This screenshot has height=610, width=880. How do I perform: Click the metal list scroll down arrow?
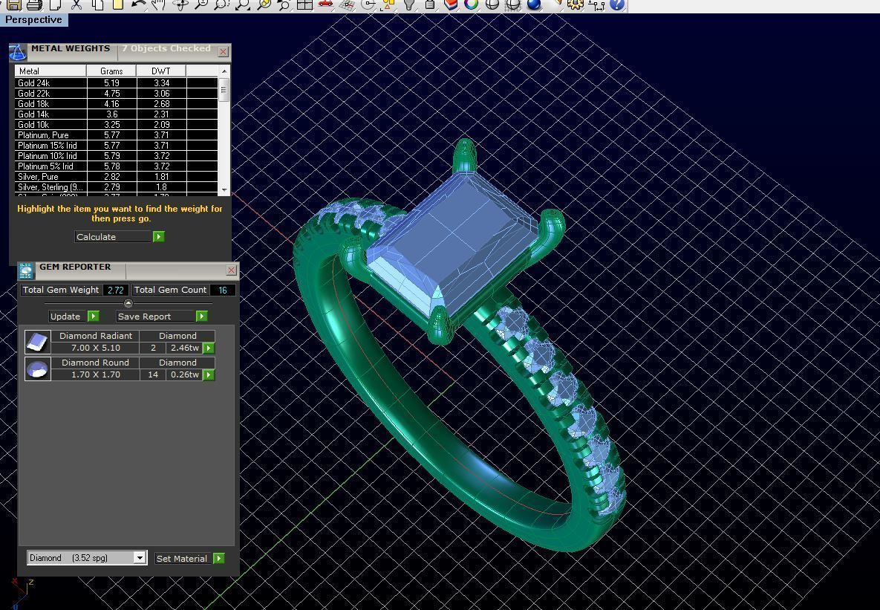tap(224, 190)
